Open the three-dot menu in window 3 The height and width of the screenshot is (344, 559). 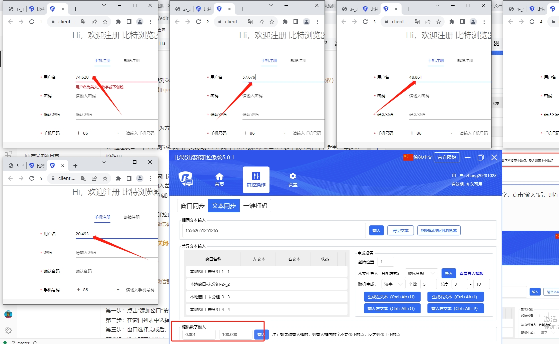pyautogui.click(x=484, y=22)
